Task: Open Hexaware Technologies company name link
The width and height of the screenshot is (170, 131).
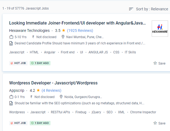Action: (29, 31)
